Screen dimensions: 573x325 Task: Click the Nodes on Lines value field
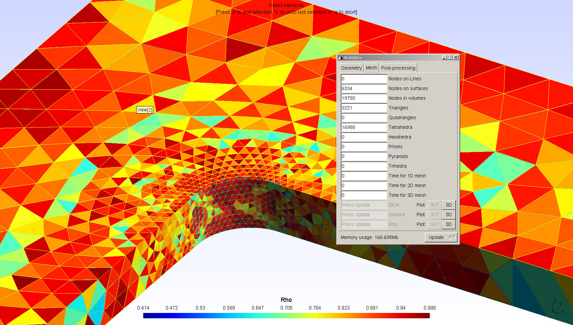pos(364,79)
